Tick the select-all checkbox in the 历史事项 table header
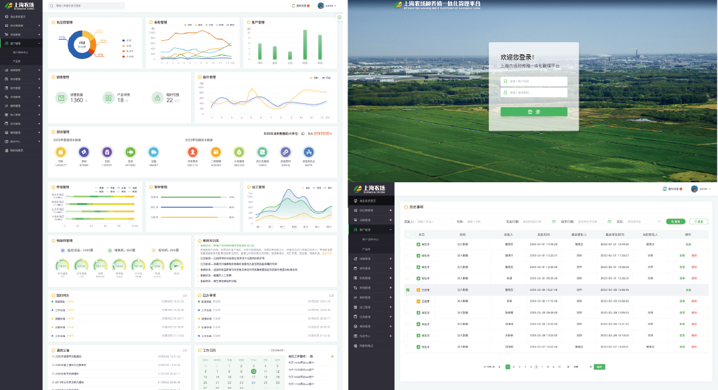The height and width of the screenshot is (390, 718). (x=408, y=235)
